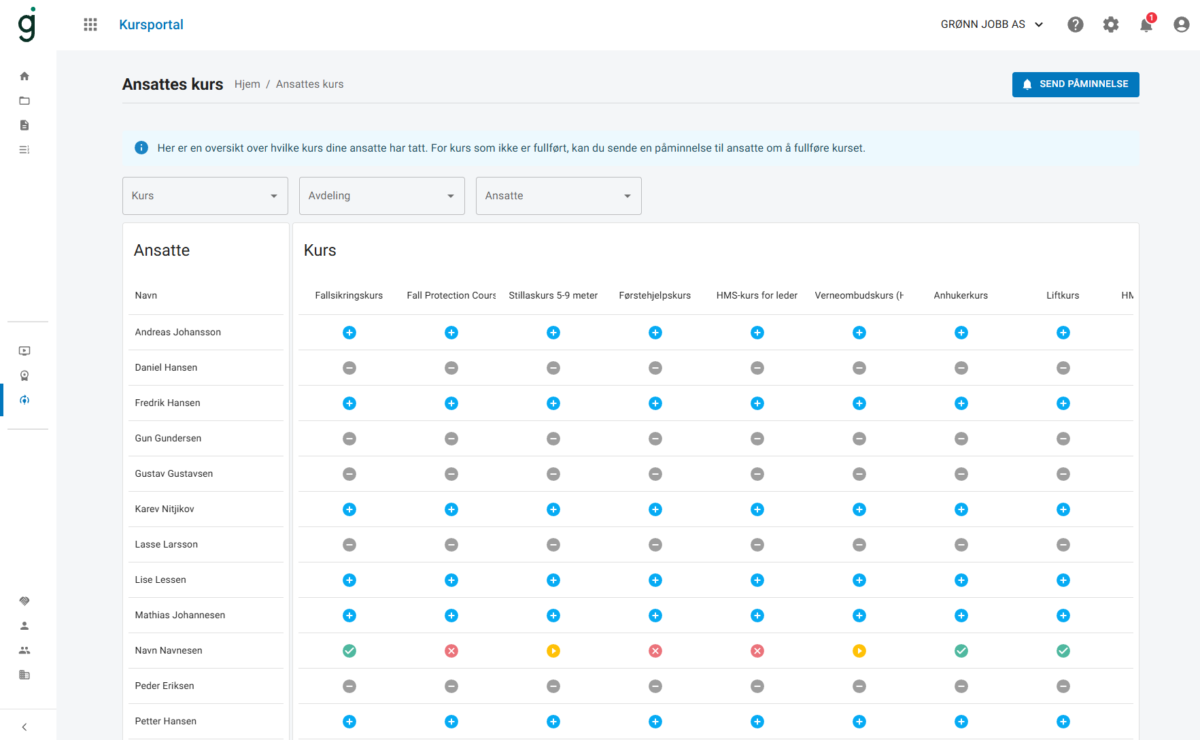
Task: Collapse the sidebar with the chevron
Action: click(x=24, y=727)
